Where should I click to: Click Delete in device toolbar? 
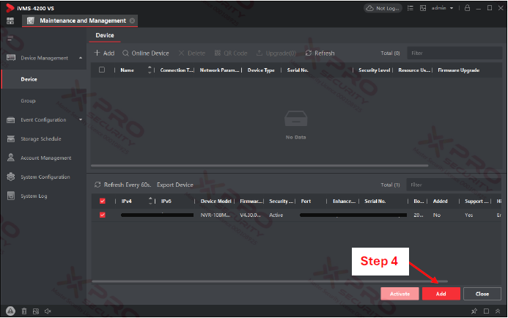click(x=192, y=53)
